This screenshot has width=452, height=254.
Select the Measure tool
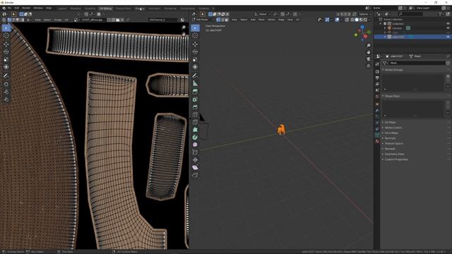(195, 83)
